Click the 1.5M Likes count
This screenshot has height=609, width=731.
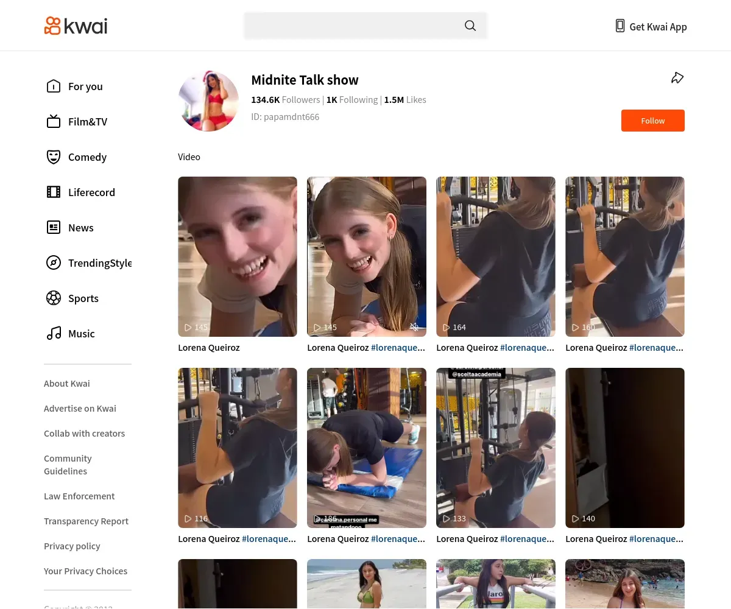pyautogui.click(x=405, y=100)
